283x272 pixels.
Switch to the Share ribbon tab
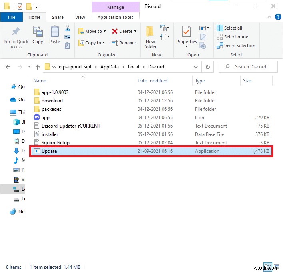click(58, 17)
